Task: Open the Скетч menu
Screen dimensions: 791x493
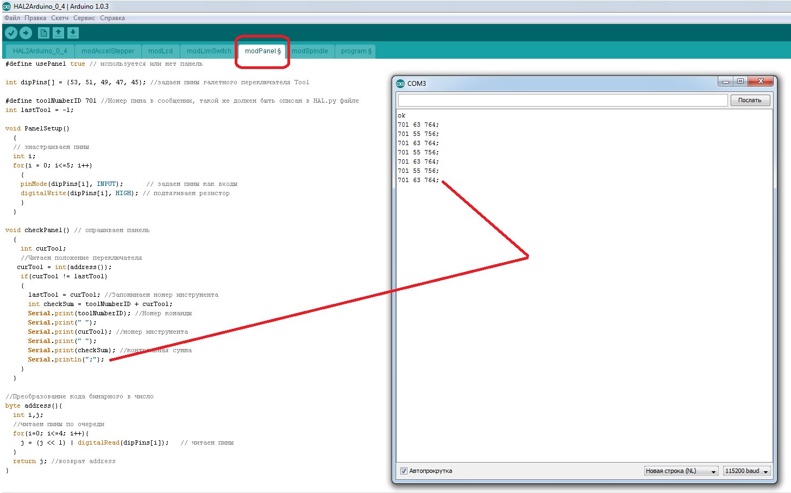Action: coord(60,18)
